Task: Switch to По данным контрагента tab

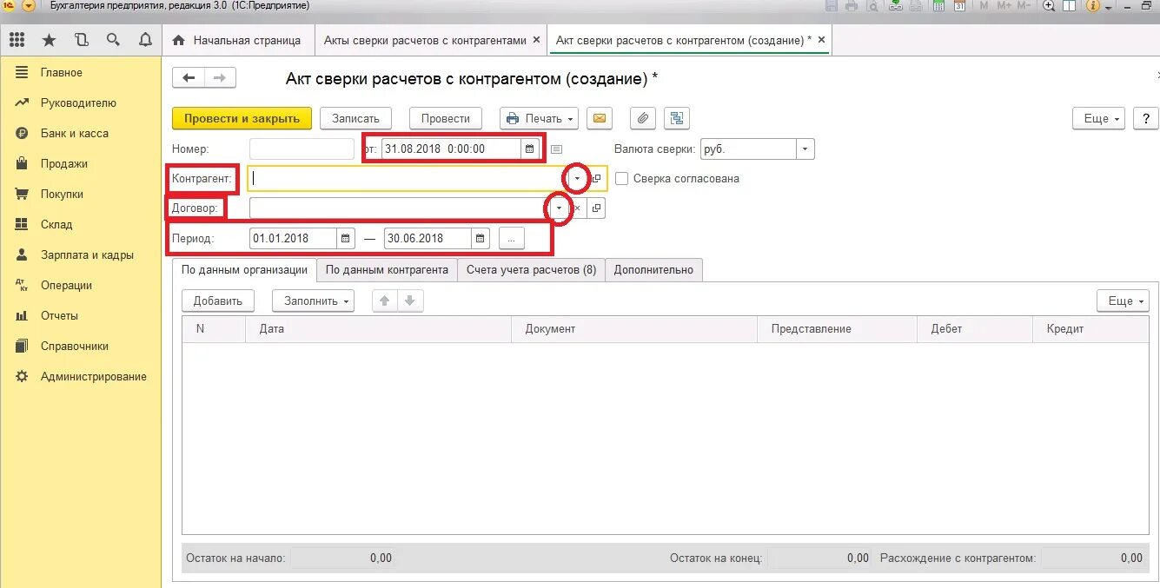Action: [x=387, y=270]
